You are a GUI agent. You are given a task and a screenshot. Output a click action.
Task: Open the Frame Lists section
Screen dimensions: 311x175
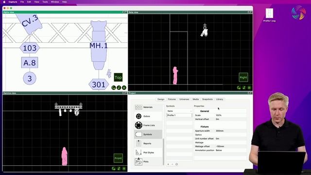(x=148, y=125)
